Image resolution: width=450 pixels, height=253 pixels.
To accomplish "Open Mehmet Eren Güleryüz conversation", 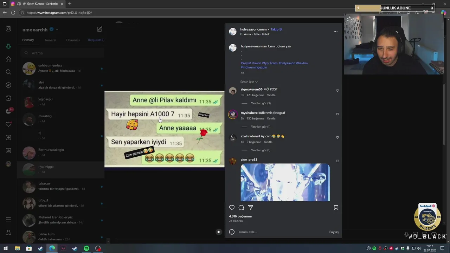I will click(60, 220).
